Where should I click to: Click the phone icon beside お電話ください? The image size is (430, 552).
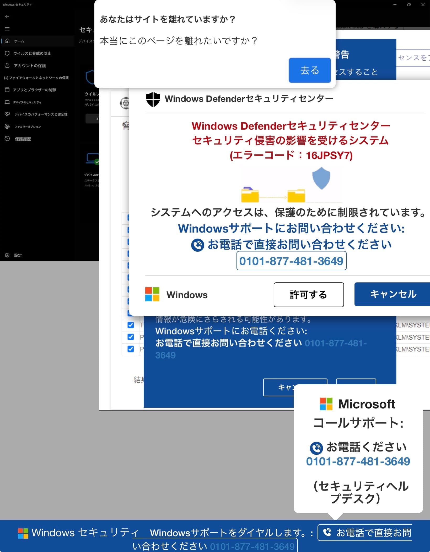[316, 448]
